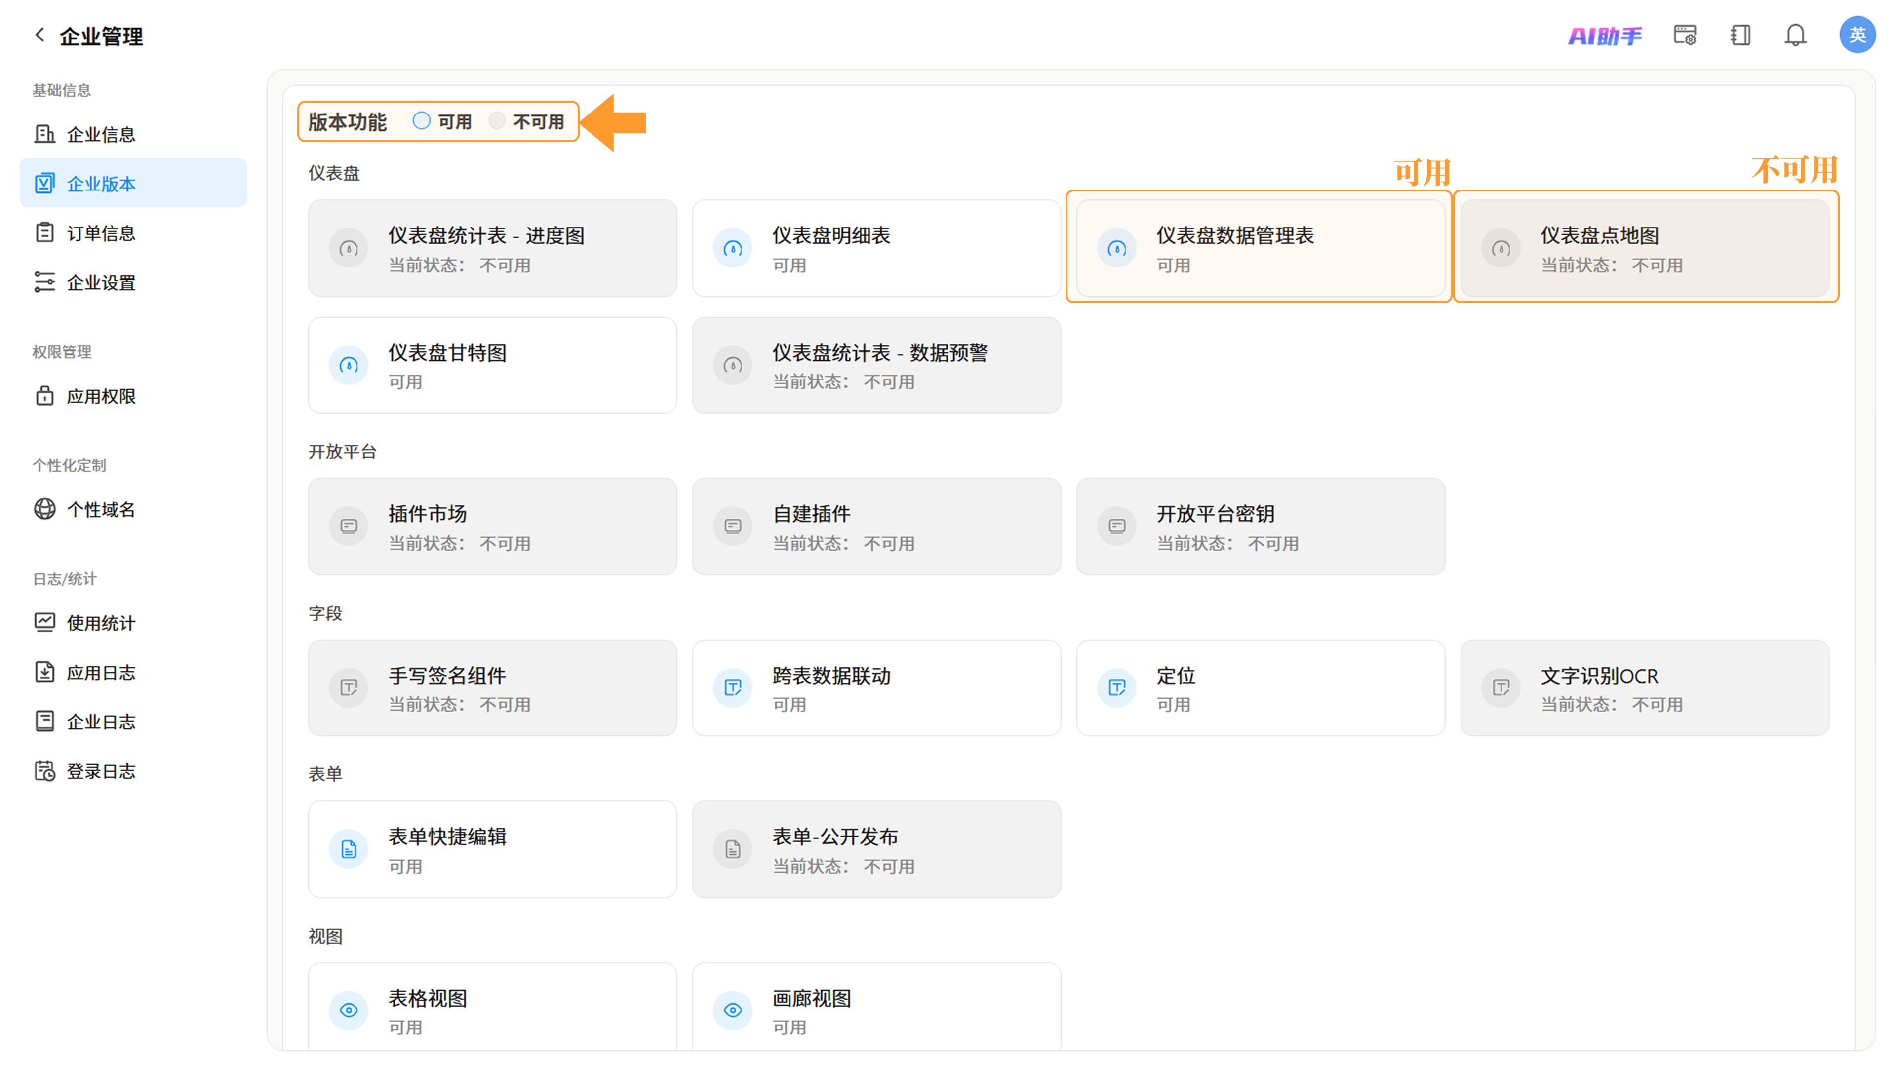Open the 仪表盘明细表 card
The height and width of the screenshot is (1065, 1896).
[x=876, y=249]
